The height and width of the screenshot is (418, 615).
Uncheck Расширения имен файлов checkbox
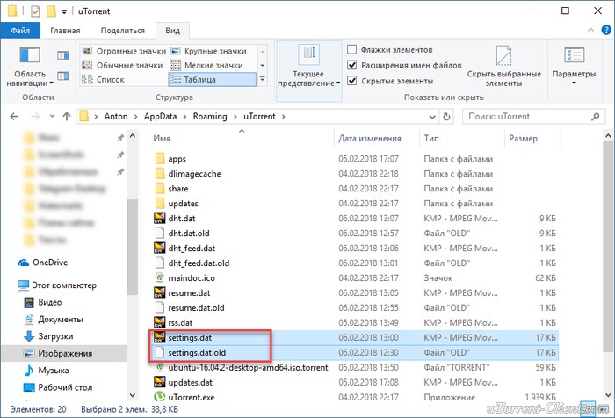click(351, 65)
